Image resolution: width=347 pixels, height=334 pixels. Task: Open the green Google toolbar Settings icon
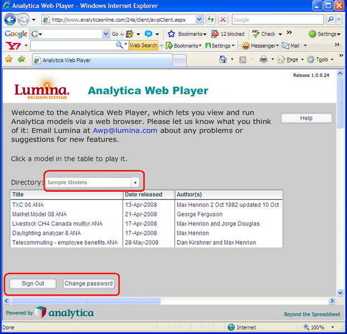312,34
